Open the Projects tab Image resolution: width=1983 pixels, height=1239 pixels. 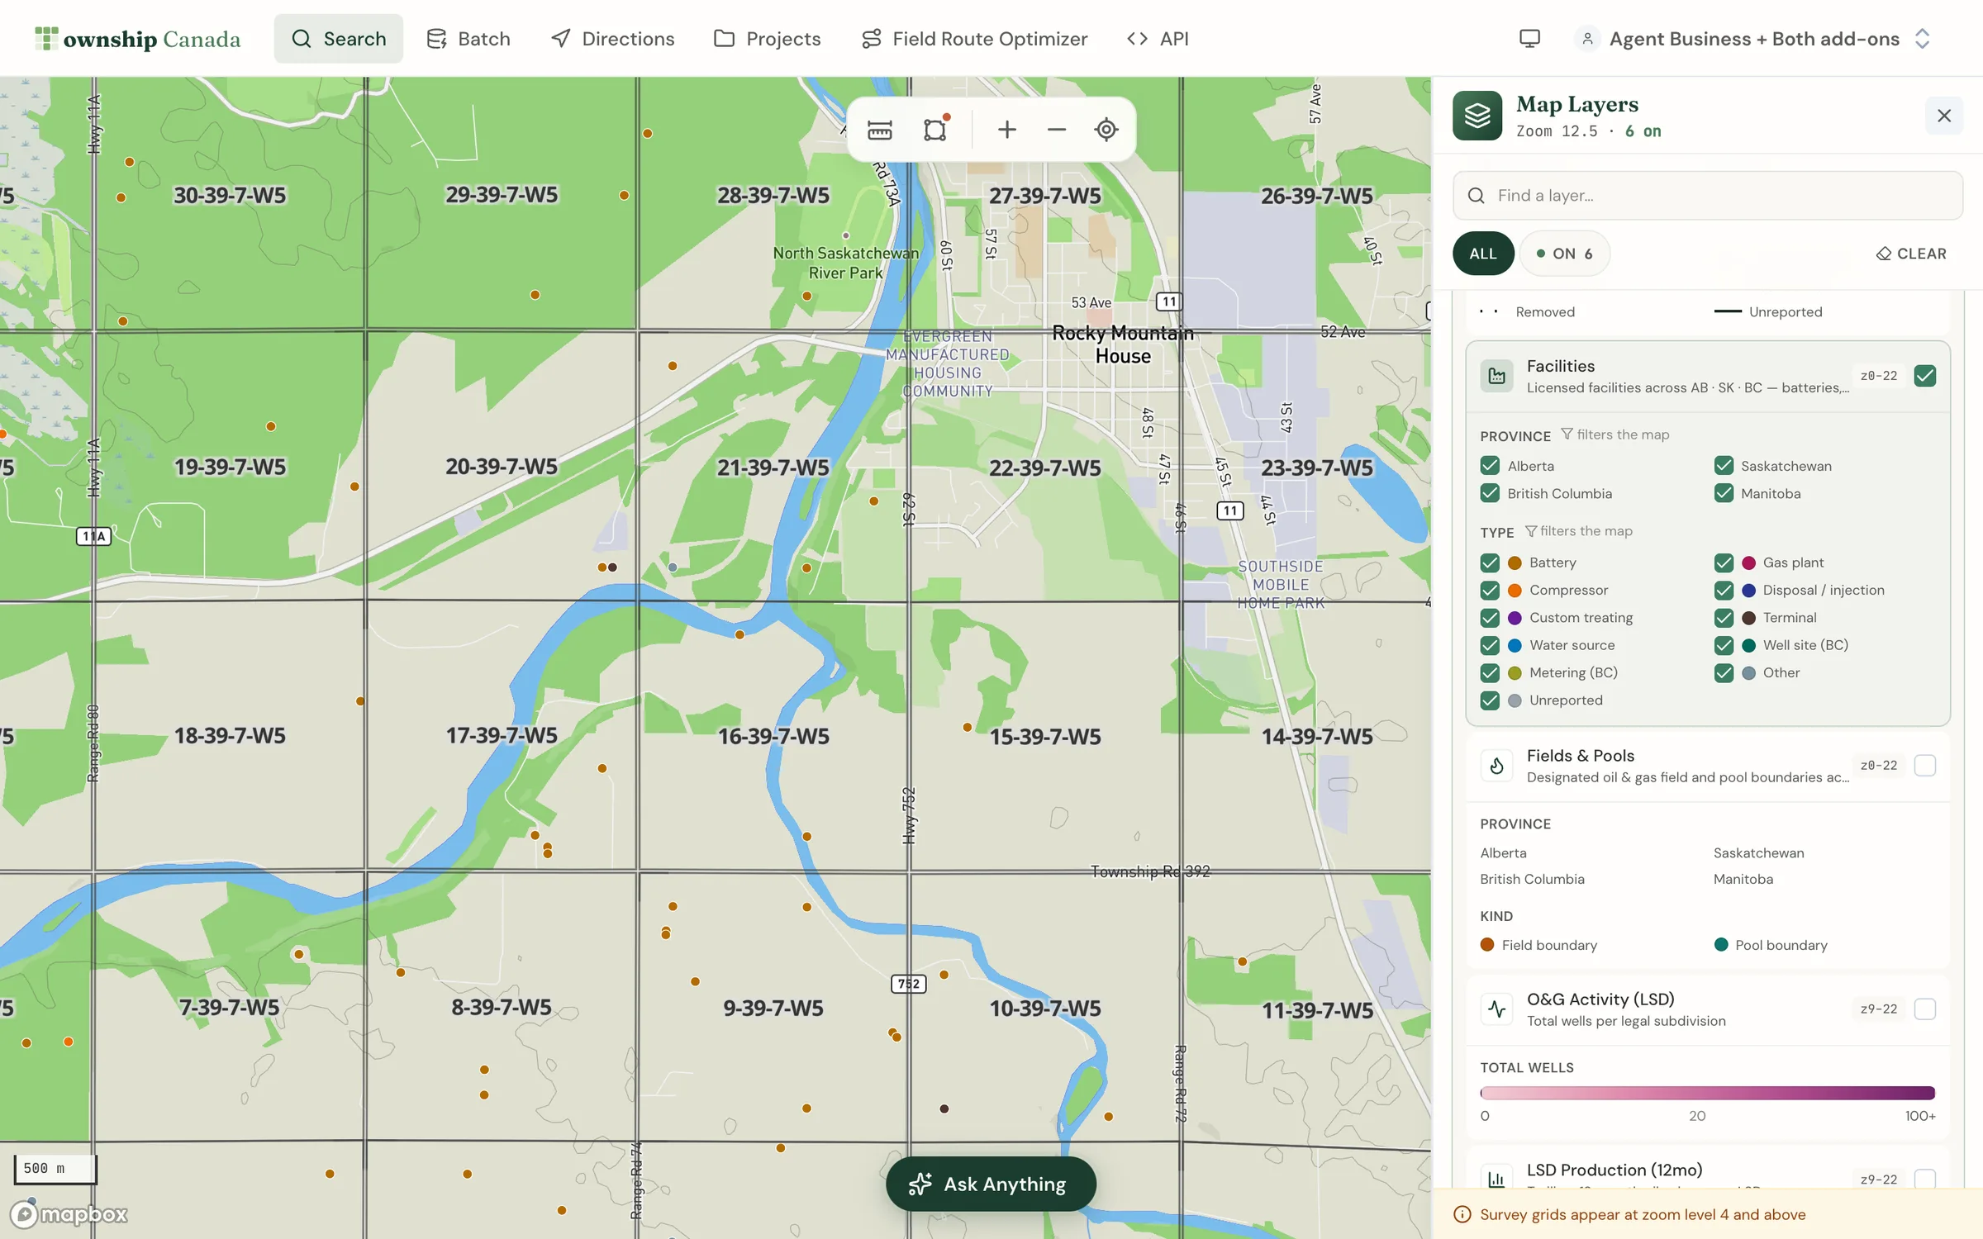[x=768, y=39]
